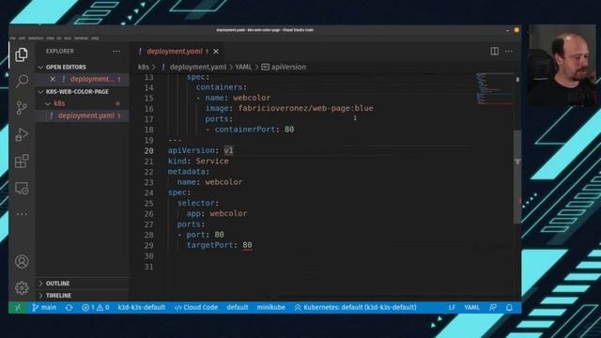This screenshot has width=601, height=338.
Task: Open editor more actions menu
Action: (509, 51)
